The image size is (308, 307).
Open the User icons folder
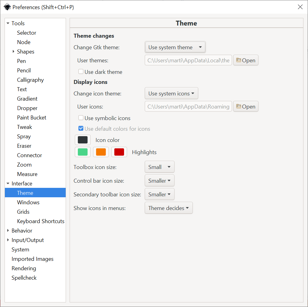pos(246,107)
